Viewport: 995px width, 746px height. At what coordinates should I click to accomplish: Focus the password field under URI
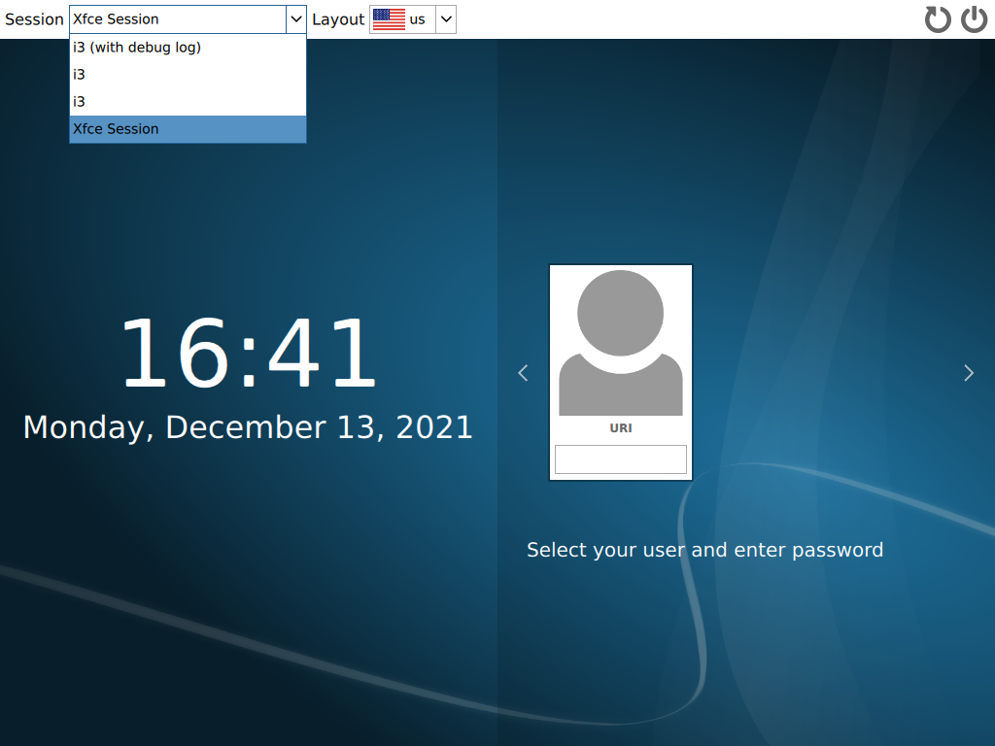point(621,459)
